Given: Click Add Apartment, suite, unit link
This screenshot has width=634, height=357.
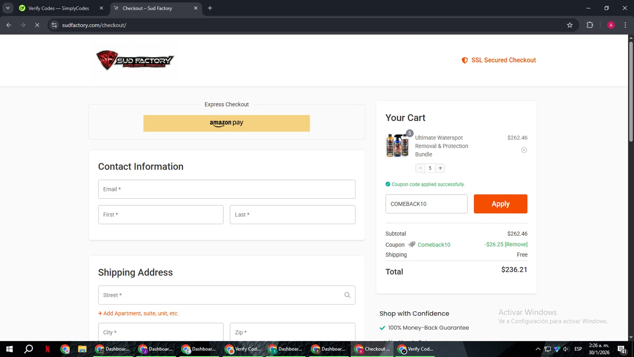Looking at the screenshot, I should (138, 313).
